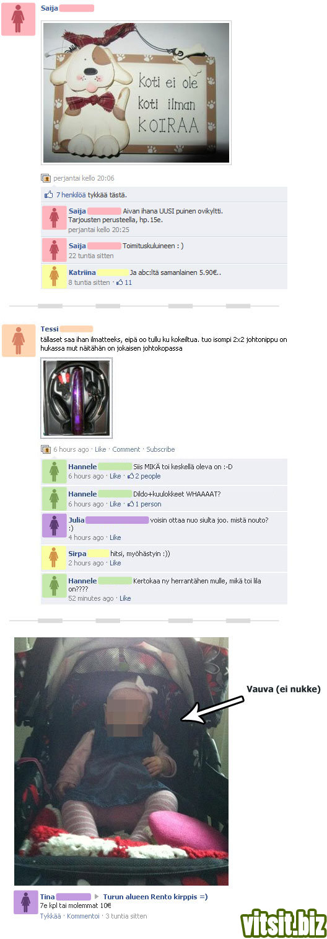Open the baby in stroller photo
Viewport: 327px width, 939px height.
(121, 761)
